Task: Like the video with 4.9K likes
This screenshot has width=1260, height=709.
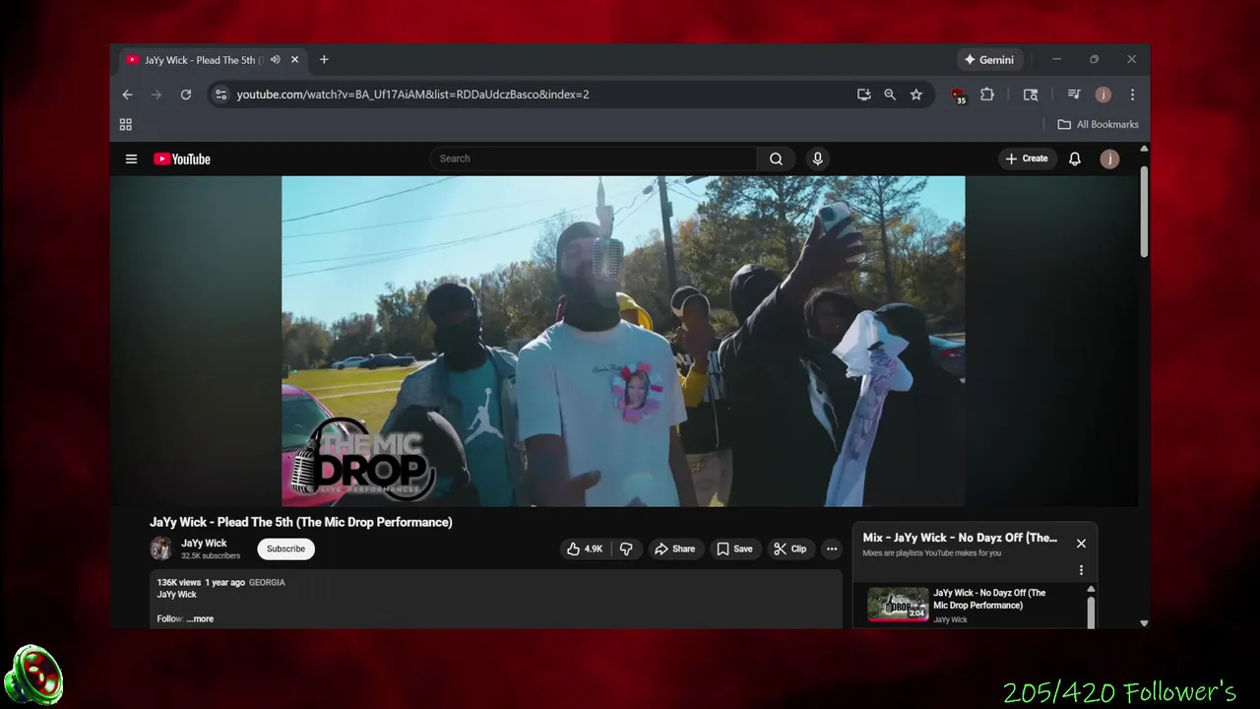Action: point(585,548)
